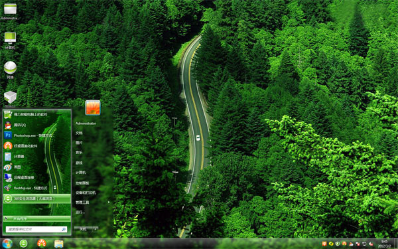Click the Windows Start orb
The image size is (398, 249).
(7, 244)
